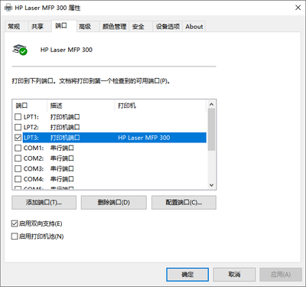The height and width of the screenshot is (287, 306).
Task: Confirm with the 确定 button
Action: tap(187, 275)
